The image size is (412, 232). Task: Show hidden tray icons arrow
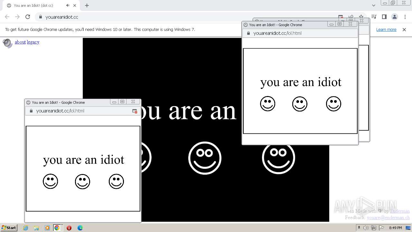[360, 228]
